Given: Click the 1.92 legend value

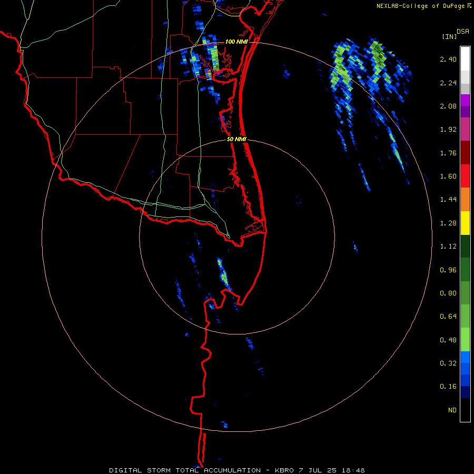Looking at the screenshot, I should click(448, 130).
